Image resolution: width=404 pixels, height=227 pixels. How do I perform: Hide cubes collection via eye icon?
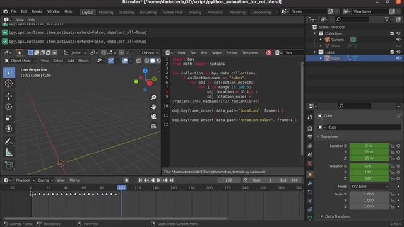(398, 52)
